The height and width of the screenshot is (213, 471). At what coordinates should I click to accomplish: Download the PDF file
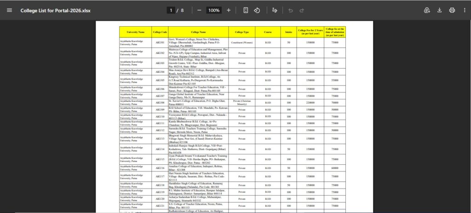tap(439, 10)
